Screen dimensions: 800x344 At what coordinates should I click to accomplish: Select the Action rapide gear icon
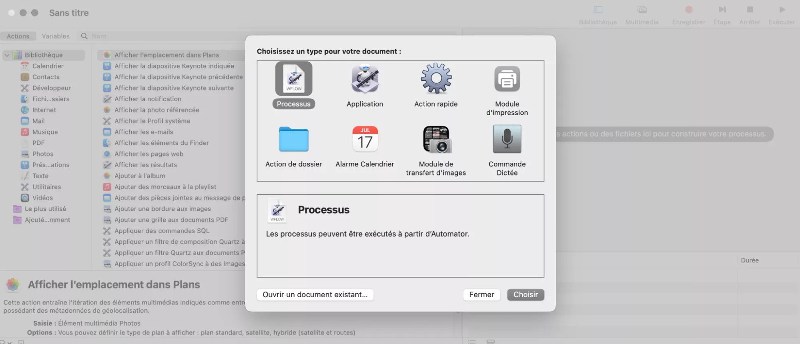click(436, 79)
